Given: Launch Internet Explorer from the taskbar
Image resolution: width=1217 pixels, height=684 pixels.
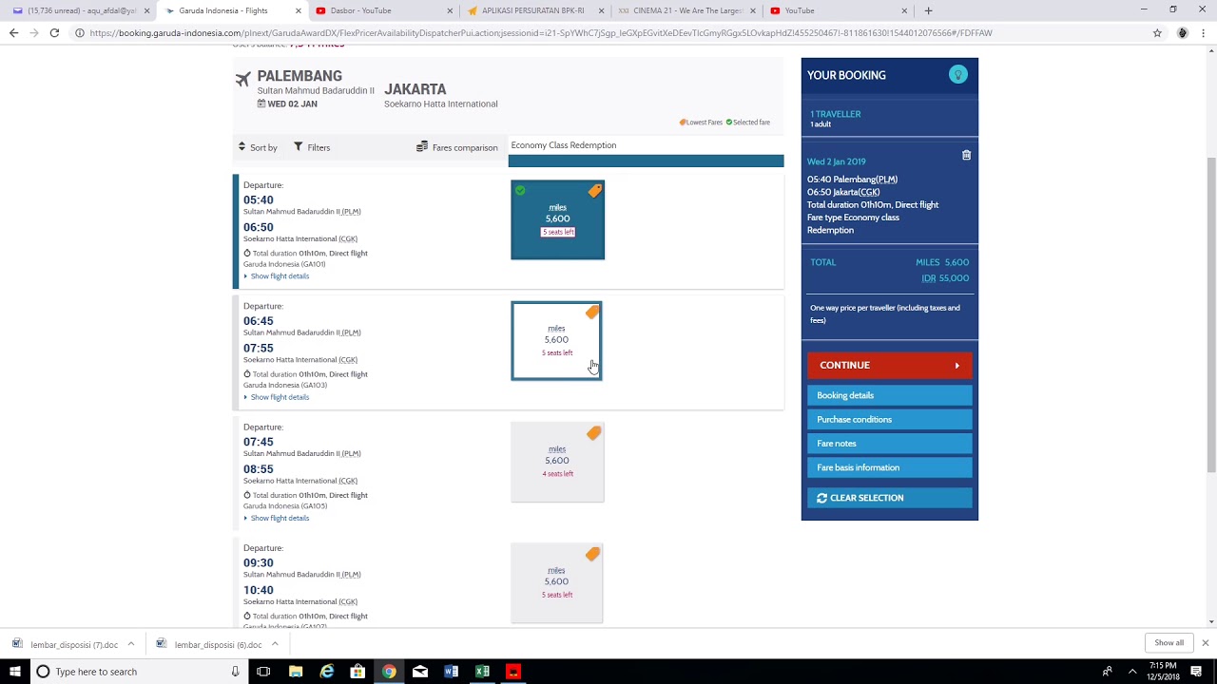Looking at the screenshot, I should (327, 672).
